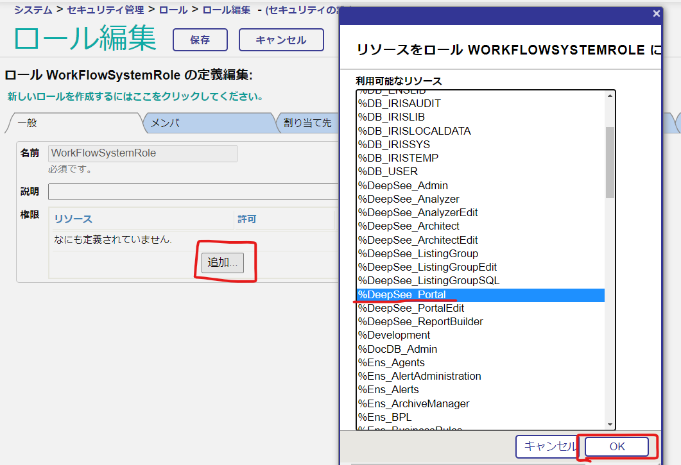Click the 説明 description input field
The width and height of the screenshot is (681, 465).
[x=193, y=192]
